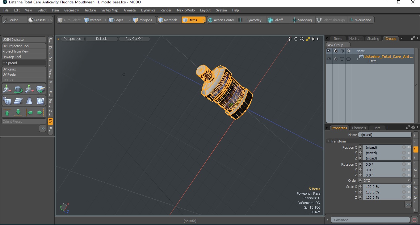Open the Groups panel tab dropdown arrow
This screenshot has width=420, height=225.
(x=401, y=39)
